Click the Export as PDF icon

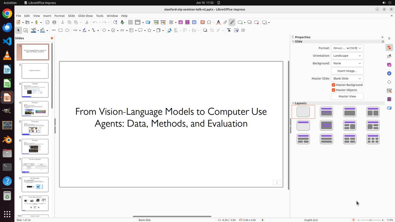(48, 22)
